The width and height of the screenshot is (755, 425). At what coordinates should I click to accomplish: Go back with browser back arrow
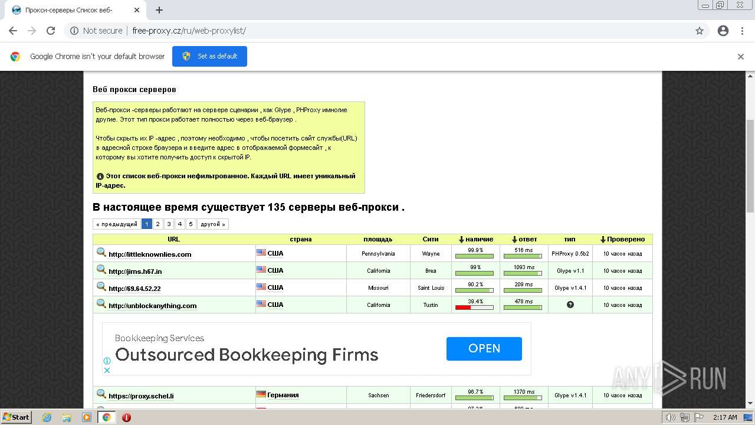(x=13, y=31)
